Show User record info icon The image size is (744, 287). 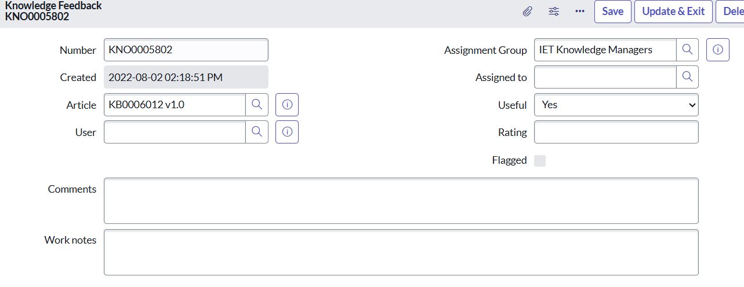click(x=287, y=132)
